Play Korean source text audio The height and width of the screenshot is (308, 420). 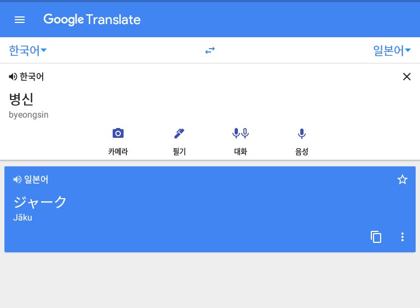pos(13,77)
